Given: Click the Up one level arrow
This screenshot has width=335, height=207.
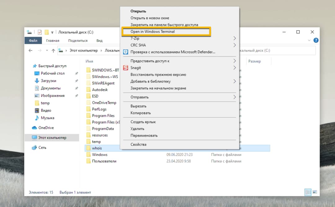Looking at the screenshot, I should pyautogui.click(x=53, y=50).
